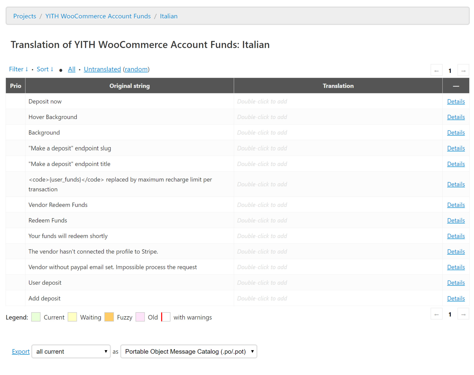Open Details for Add deposit

coord(456,298)
